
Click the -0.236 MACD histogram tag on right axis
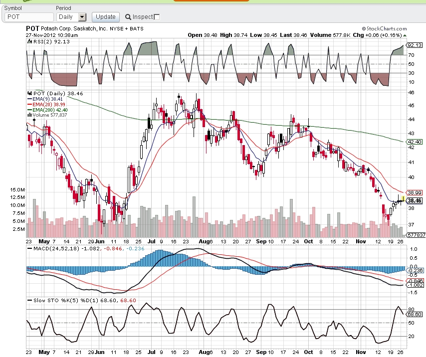pos(415,270)
